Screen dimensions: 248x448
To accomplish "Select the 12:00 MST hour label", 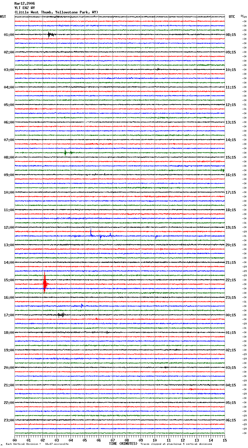I will [x=9, y=228].
